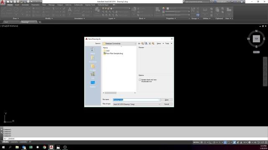Toggle Update sheet and view thumbnails checkbox
Image resolution: width=268 pixels, height=150 pixels.
pyautogui.click(x=140, y=80)
